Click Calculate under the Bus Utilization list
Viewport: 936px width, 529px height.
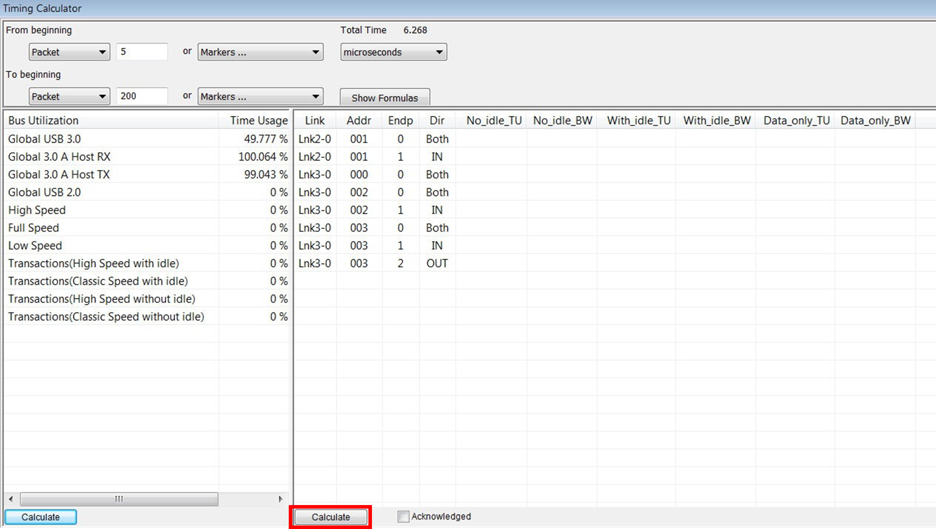[41, 517]
